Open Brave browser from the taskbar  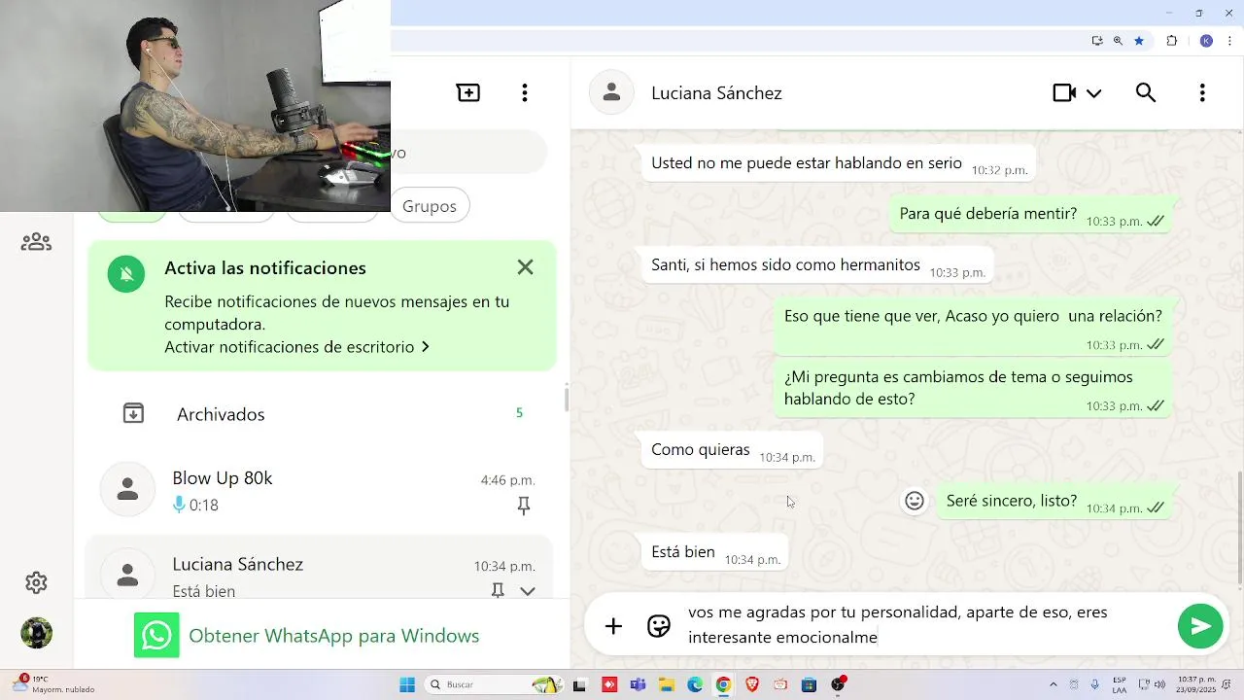pos(752,684)
